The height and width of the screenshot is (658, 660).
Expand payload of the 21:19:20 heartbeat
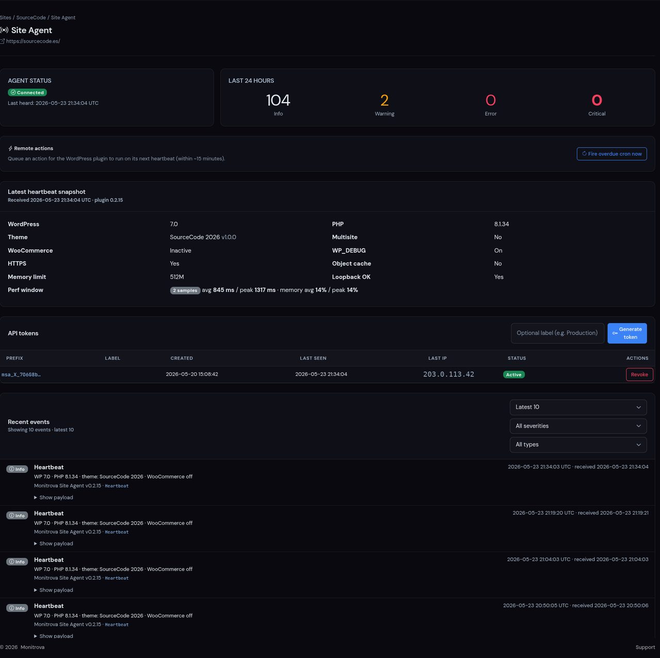coord(54,544)
